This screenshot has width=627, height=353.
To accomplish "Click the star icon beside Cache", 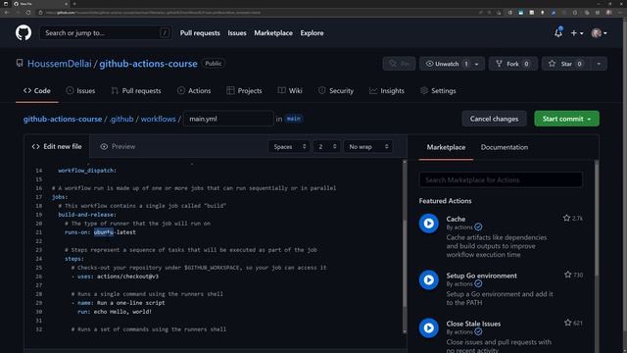I will [566, 218].
